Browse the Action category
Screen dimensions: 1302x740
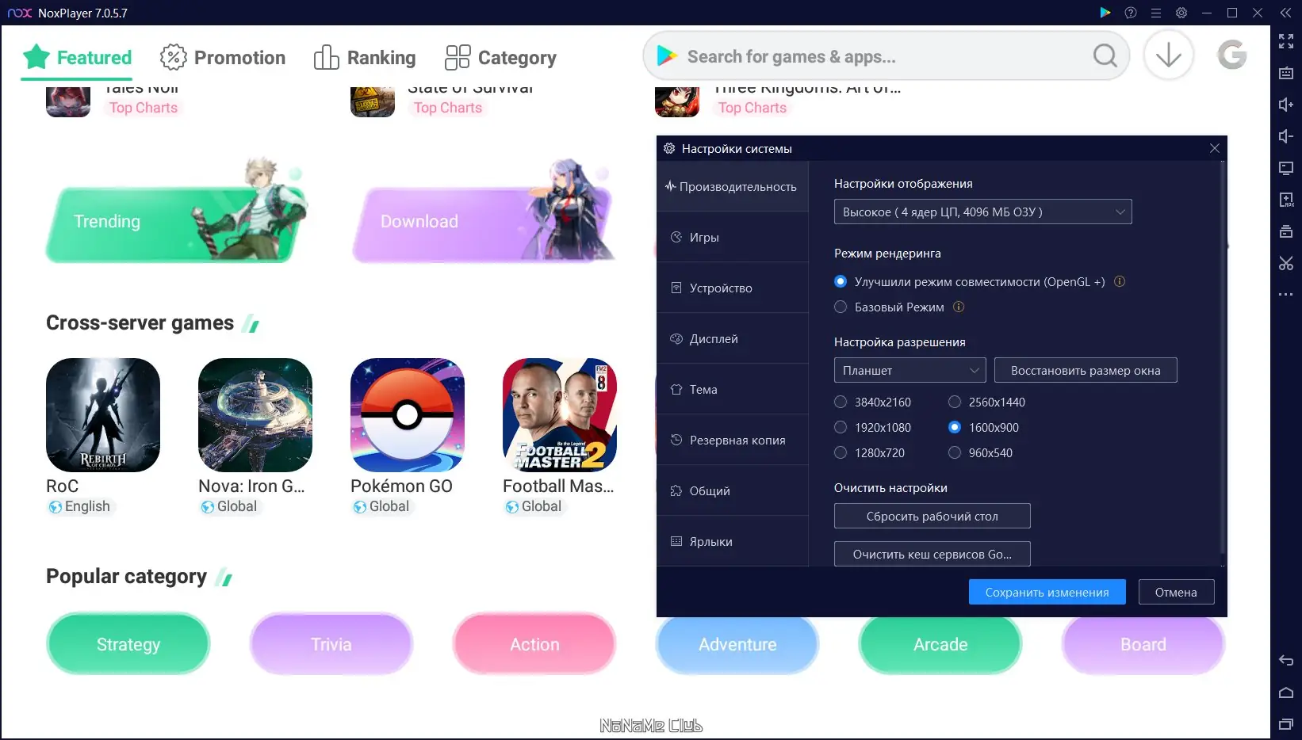[x=534, y=644]
